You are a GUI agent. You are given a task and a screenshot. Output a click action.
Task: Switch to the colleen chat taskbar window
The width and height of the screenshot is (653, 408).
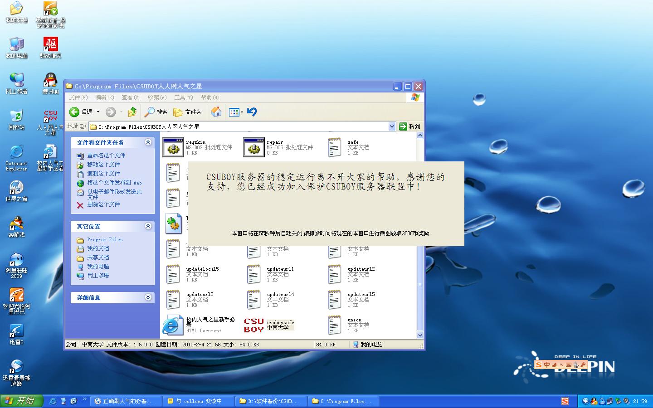point(198,401)
